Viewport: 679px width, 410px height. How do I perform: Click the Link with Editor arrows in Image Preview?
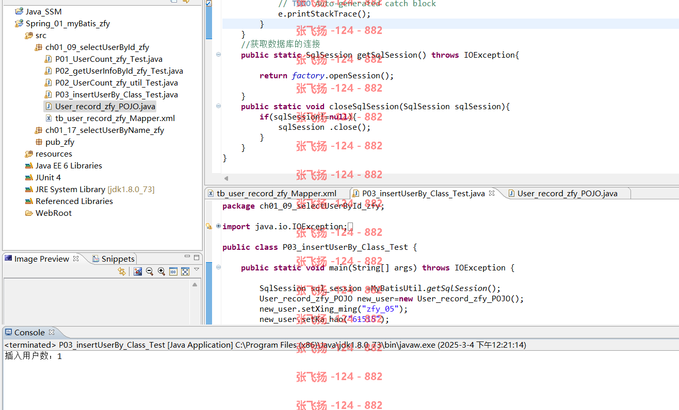tap(122, 271)
